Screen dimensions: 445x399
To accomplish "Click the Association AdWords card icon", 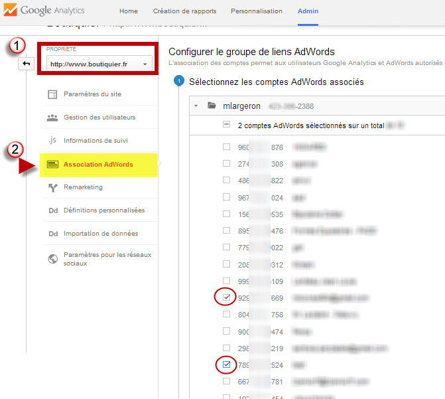I will pyautogui.click(x=52, y=164).
